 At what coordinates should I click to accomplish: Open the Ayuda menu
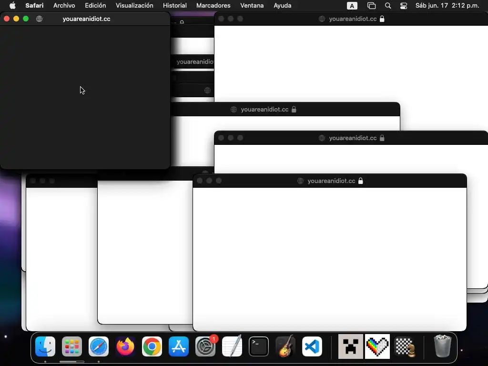pyautogui.click(x=282, y=6)
